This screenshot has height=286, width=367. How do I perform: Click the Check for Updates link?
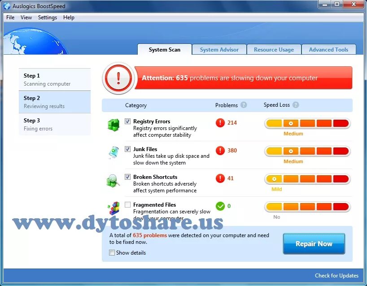pyautogui.click(x=336, y=276)
